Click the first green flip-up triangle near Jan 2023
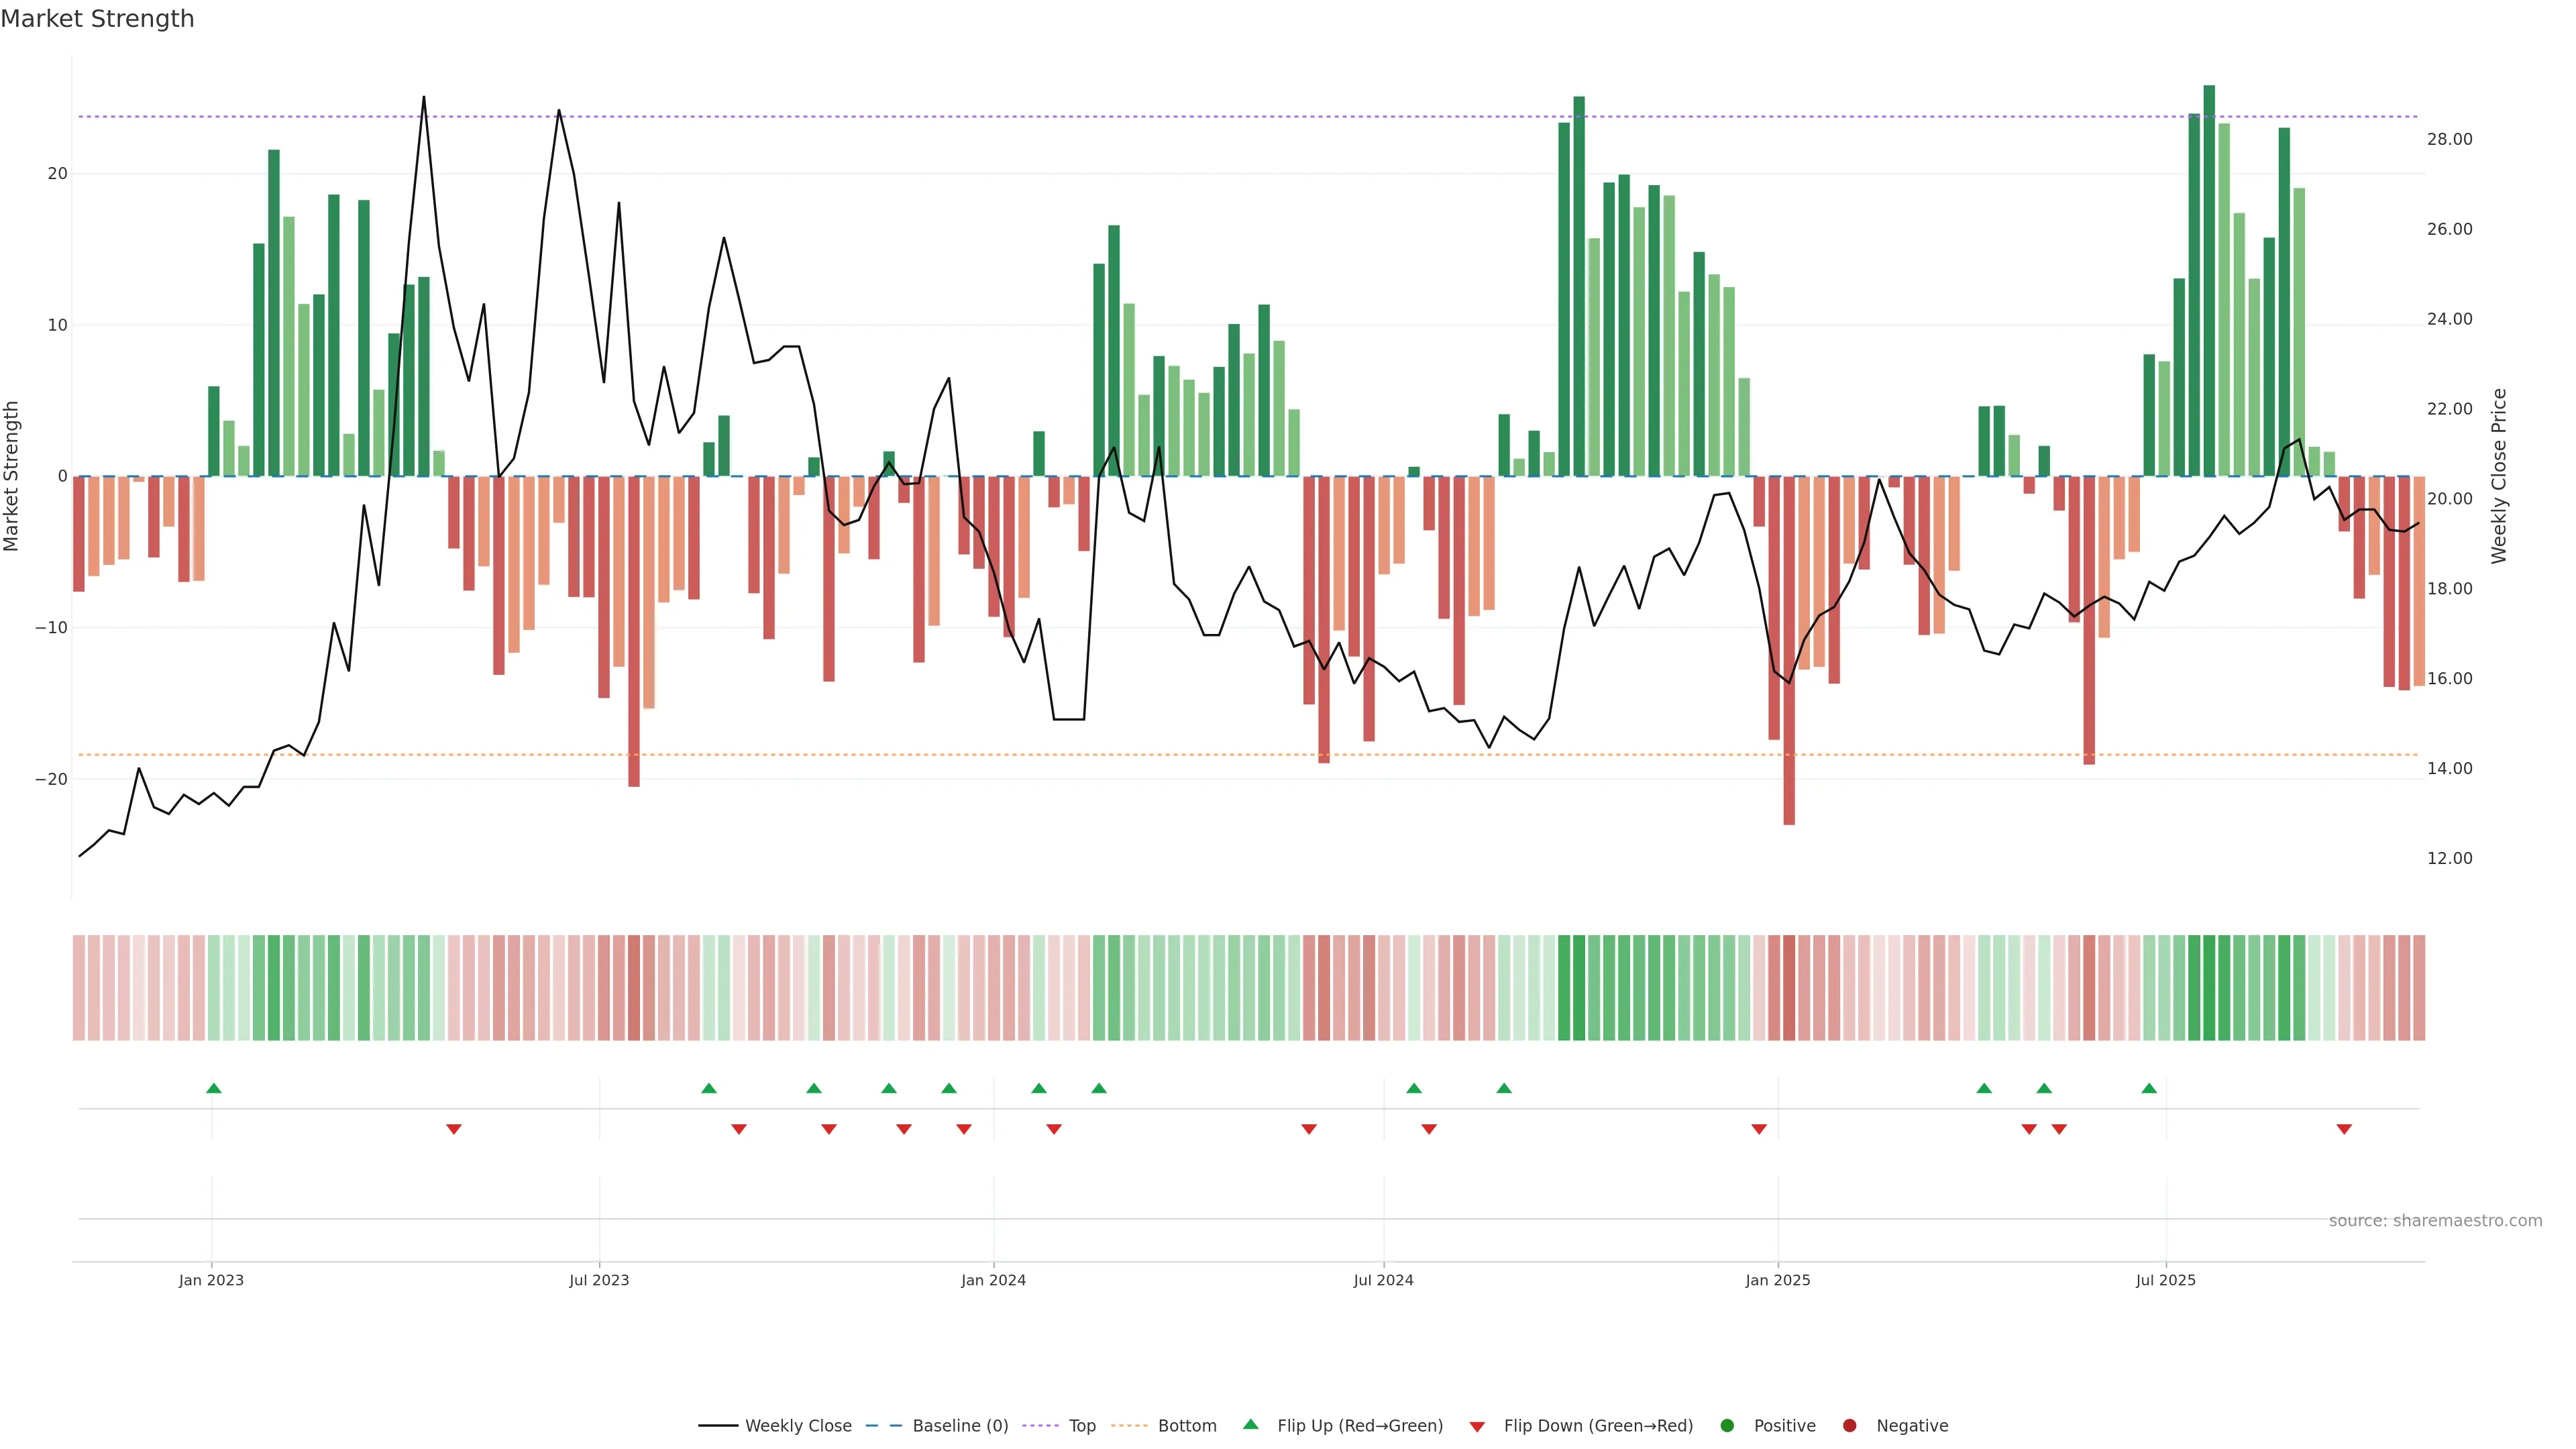 pos(213,1088)
